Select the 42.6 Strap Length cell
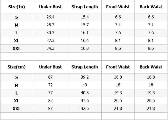 (x=85, y=108)
